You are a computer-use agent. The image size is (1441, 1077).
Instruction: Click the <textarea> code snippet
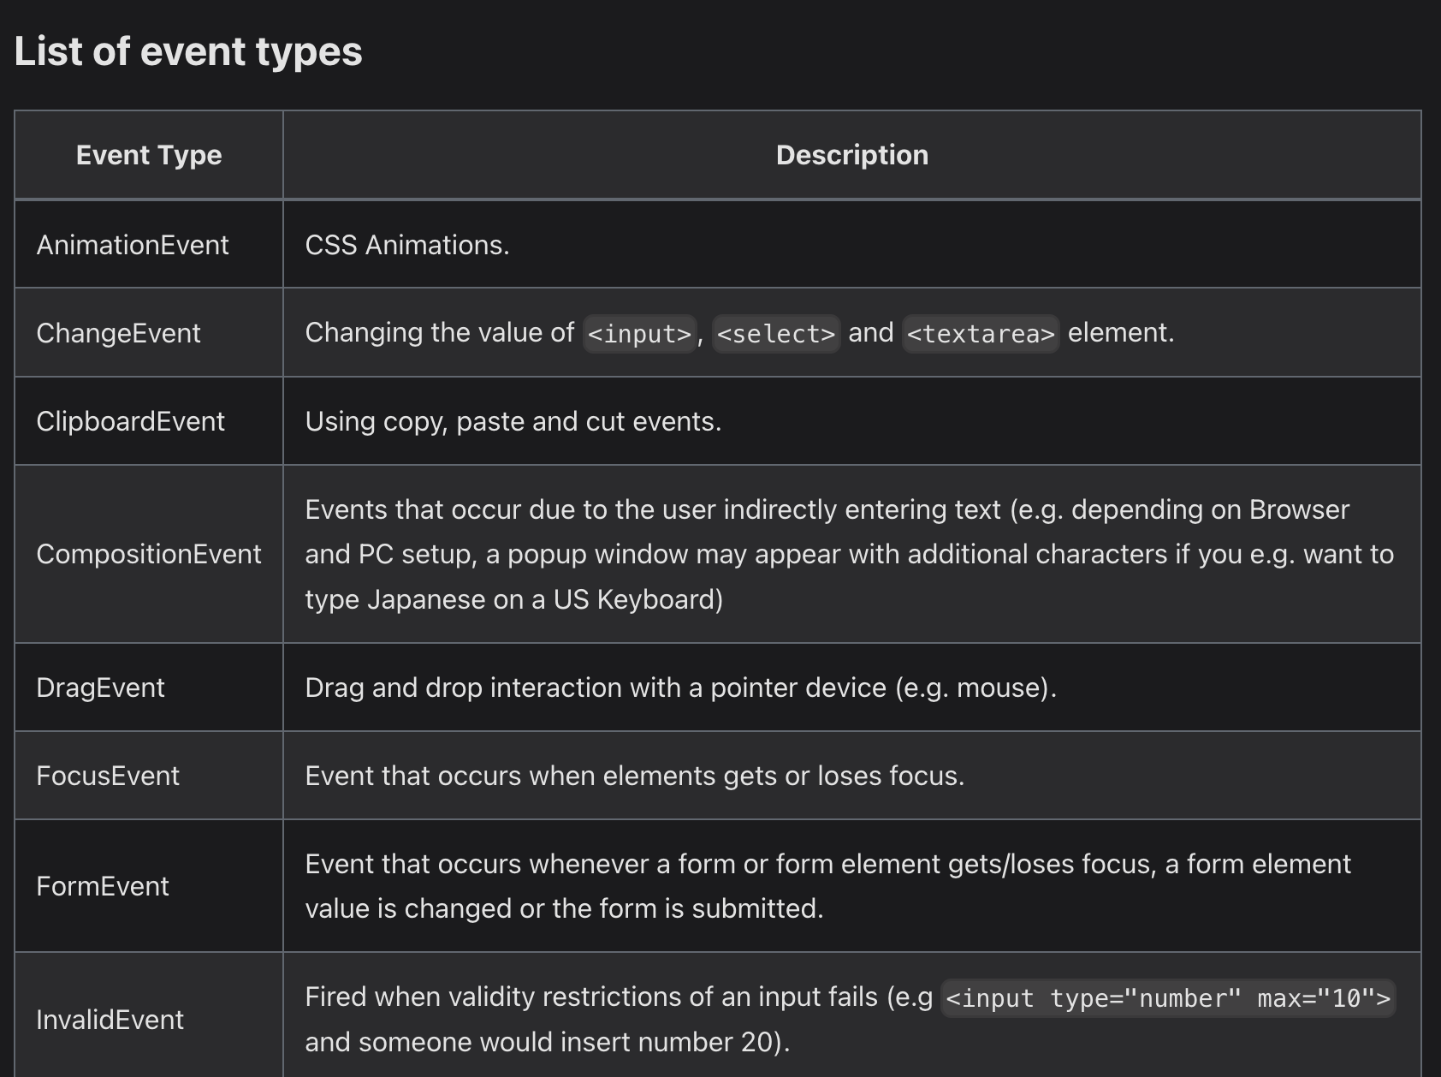981,333
